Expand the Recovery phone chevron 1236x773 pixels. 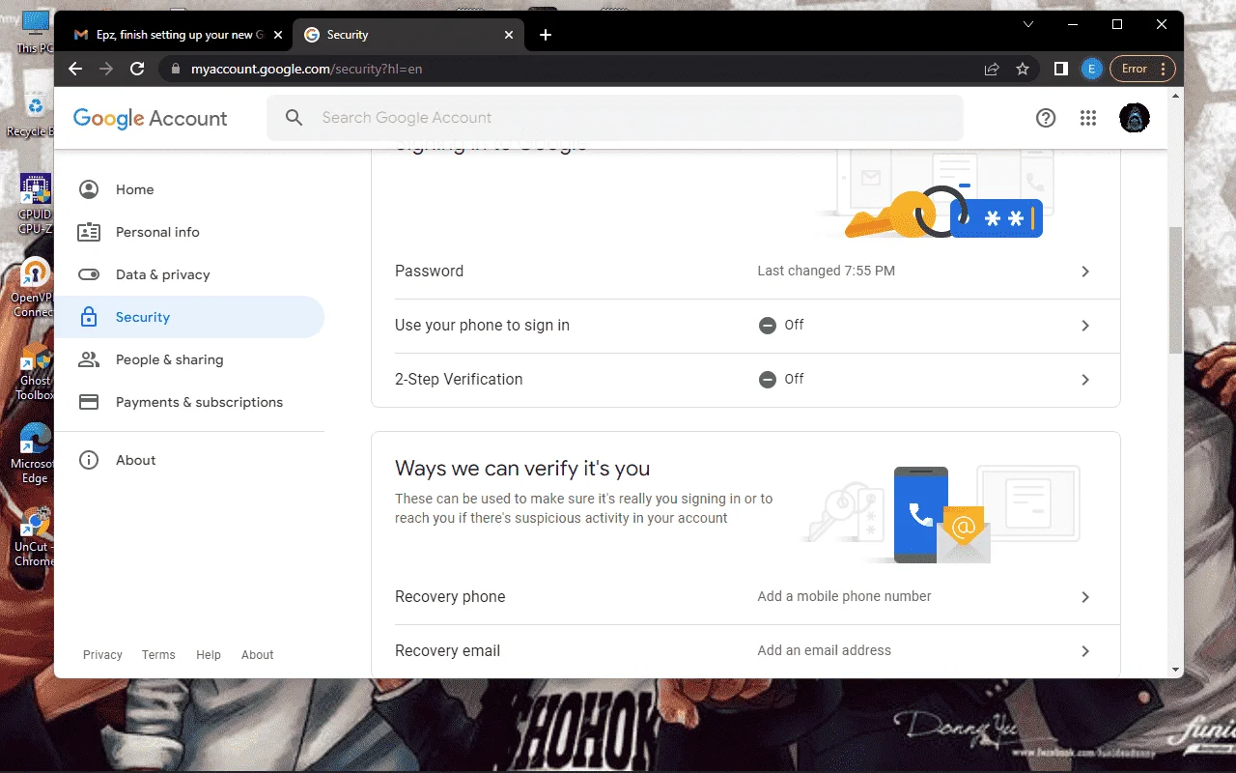pos(1085,597)
